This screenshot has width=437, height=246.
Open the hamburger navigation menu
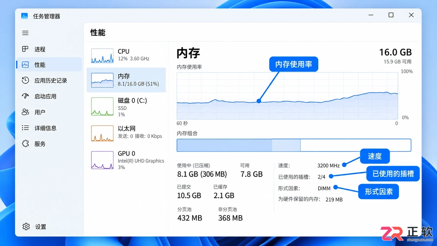[25, 33]
